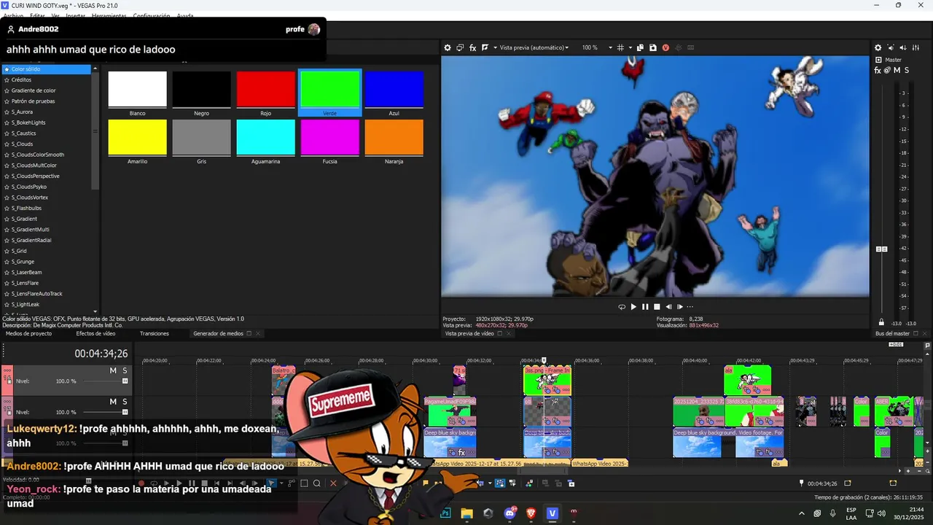Click the timeline cursor marker at 00:04:34
This screenshot has height=525, width=933.
coord(544,360)
